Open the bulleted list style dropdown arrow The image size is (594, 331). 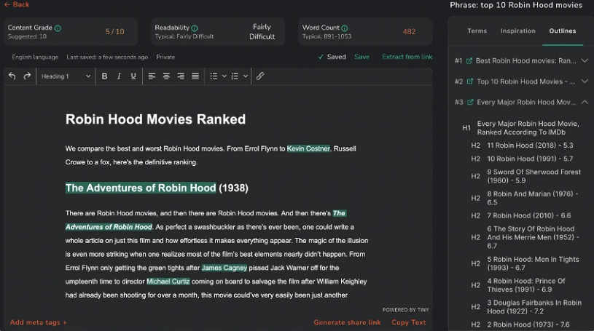224,76
